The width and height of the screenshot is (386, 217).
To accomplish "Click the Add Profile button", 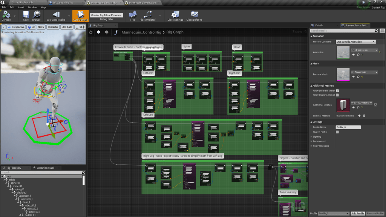I will (x=358, y=214).
